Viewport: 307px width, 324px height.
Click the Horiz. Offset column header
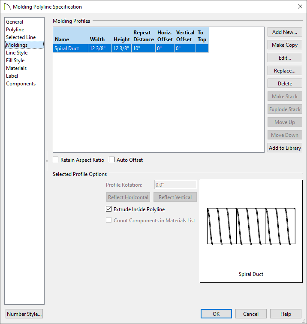pyautogui.click(x=165, y=36)
